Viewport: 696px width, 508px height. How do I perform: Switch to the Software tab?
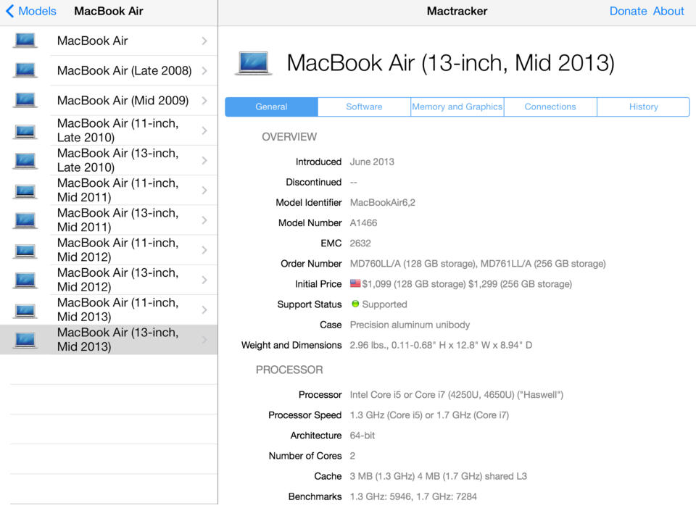(x=364, y=107)
